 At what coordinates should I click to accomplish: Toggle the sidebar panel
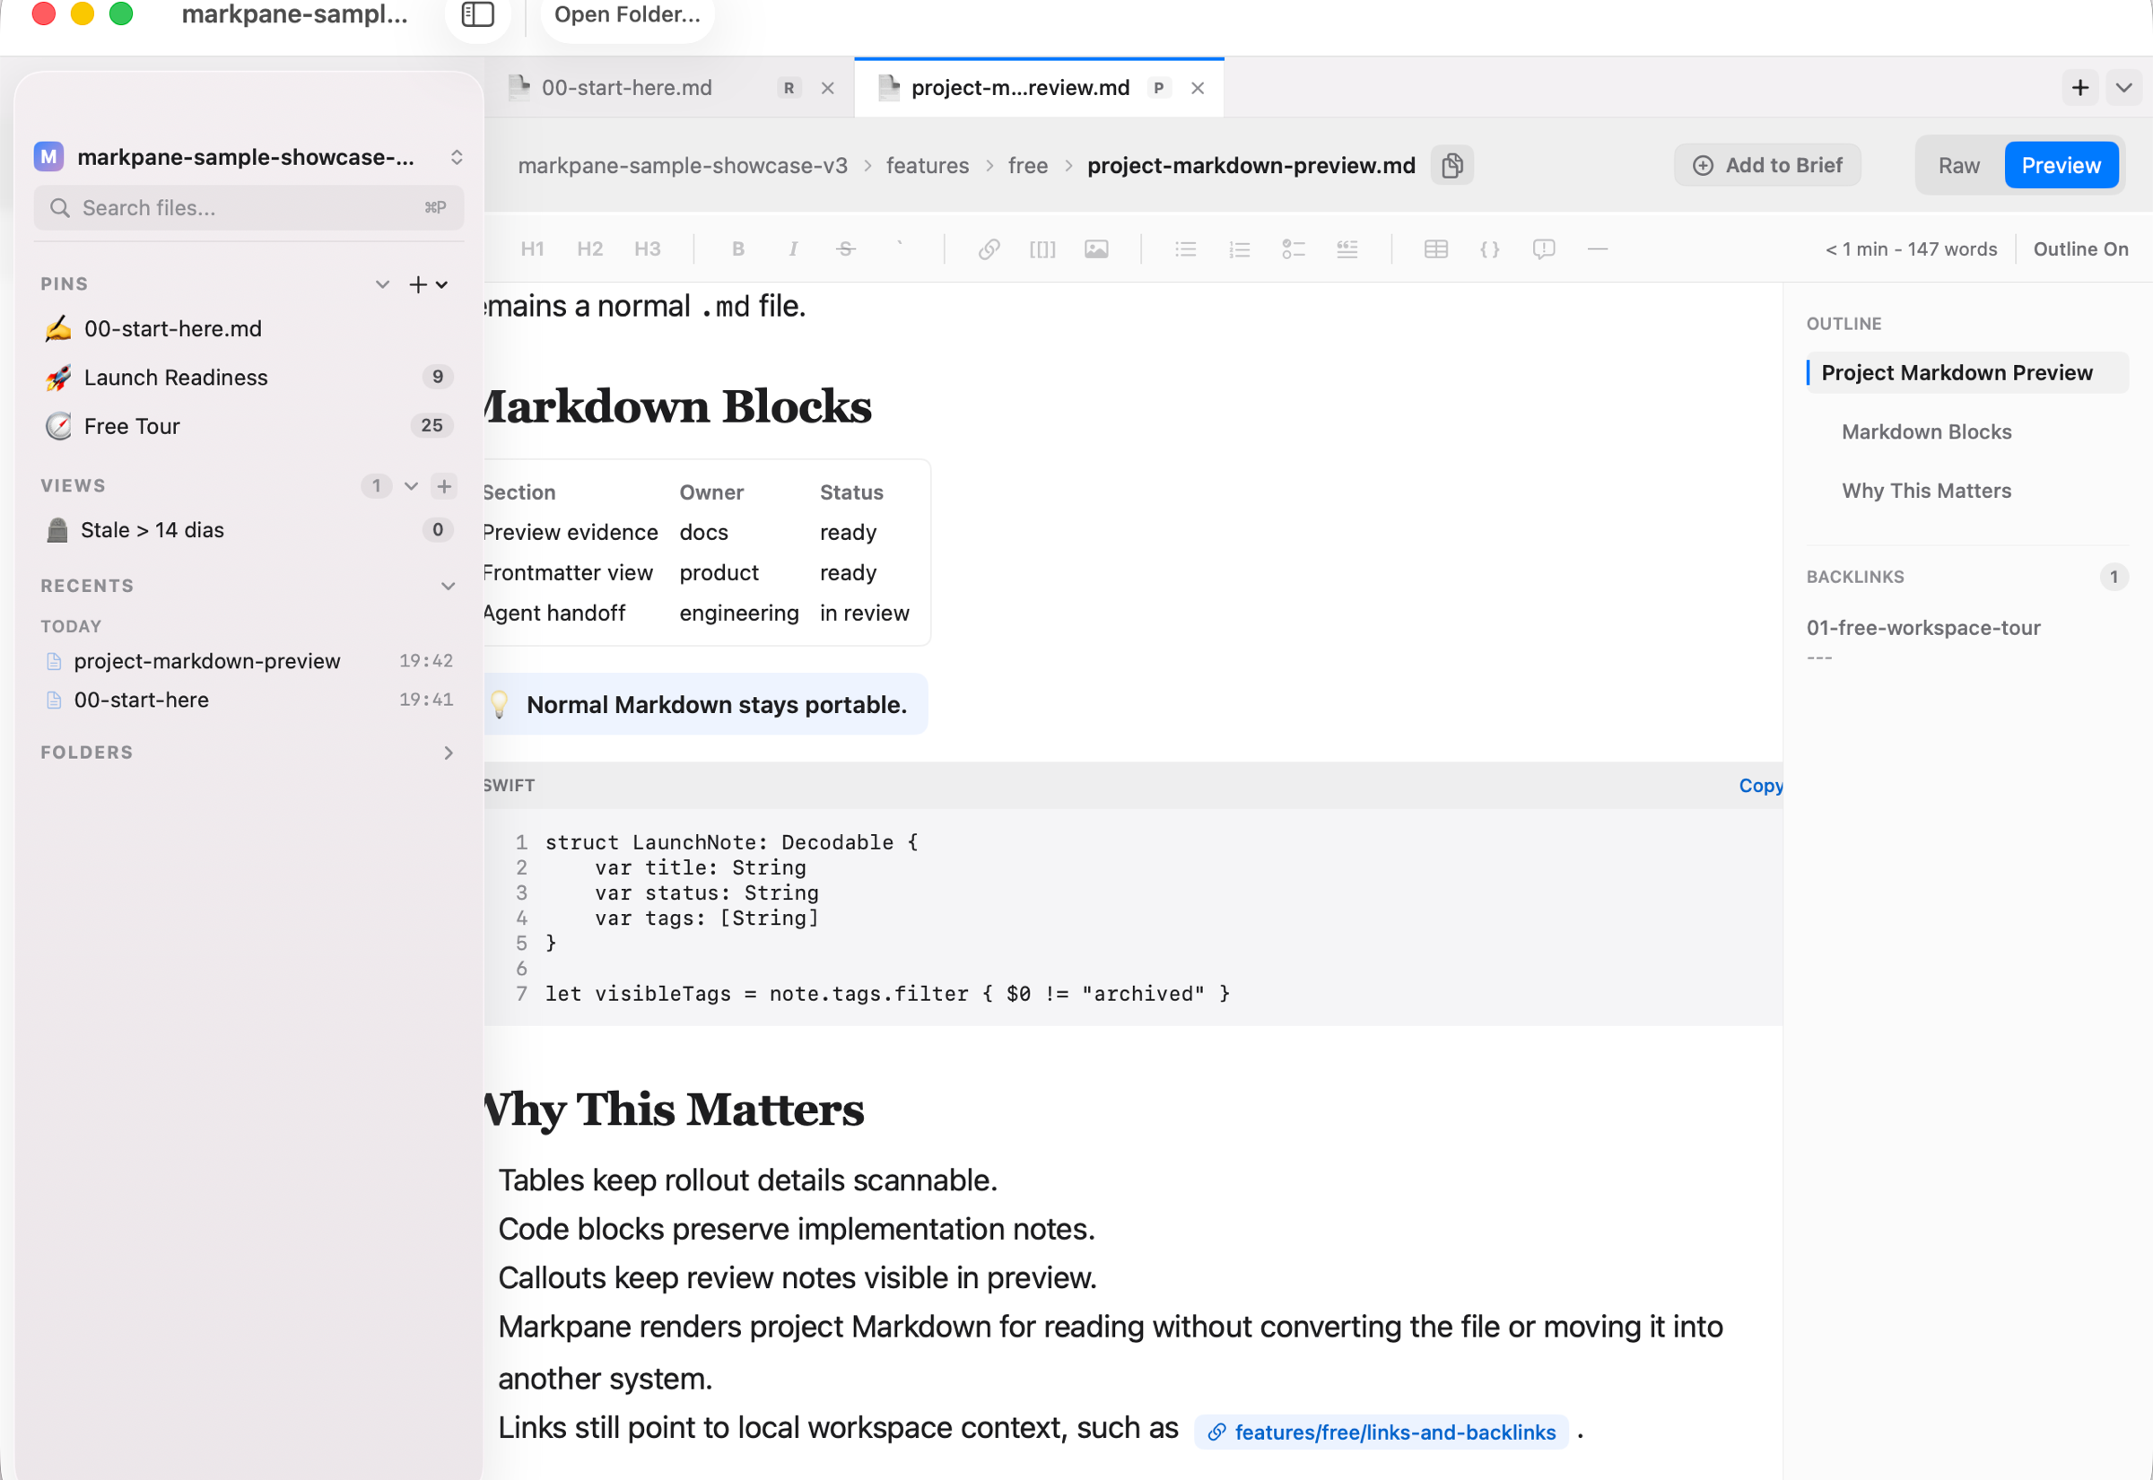point(477,15)
